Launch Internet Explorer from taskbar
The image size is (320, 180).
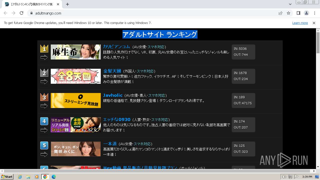pyautogui.click(x=20, y=177)
